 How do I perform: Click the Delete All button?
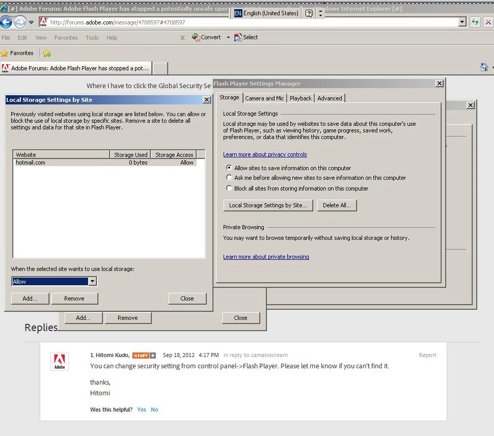click(337, 205)
